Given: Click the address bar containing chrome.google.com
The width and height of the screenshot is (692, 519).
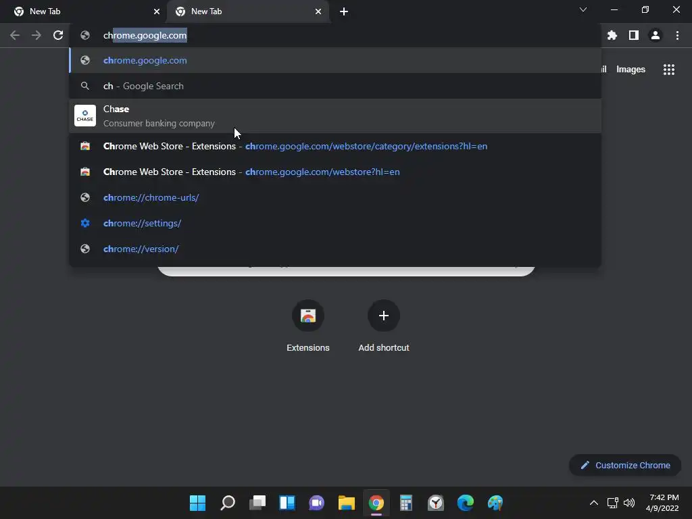Looking at the screenshot, I should click(335, 35).
